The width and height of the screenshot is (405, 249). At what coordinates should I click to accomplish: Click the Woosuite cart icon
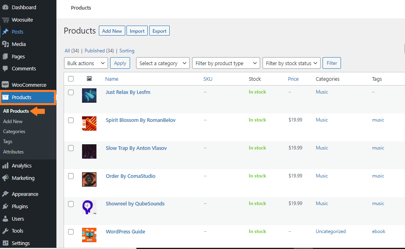tap(6, 20)
